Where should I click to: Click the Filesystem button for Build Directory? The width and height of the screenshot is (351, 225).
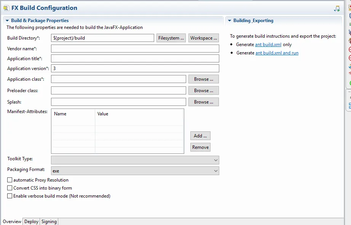coord(171,38)
